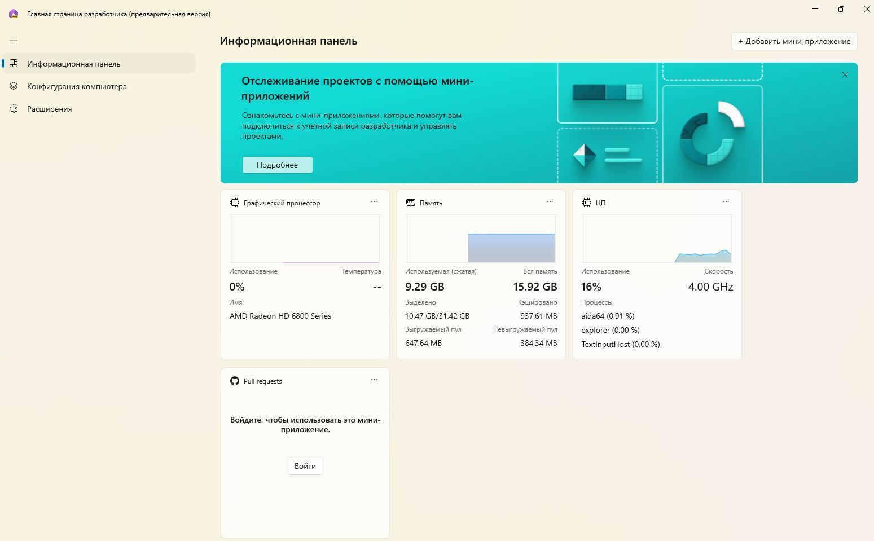Click the Extensions puzzle icon in sidebar
This screenshot has width=874, height=541.
14,109
